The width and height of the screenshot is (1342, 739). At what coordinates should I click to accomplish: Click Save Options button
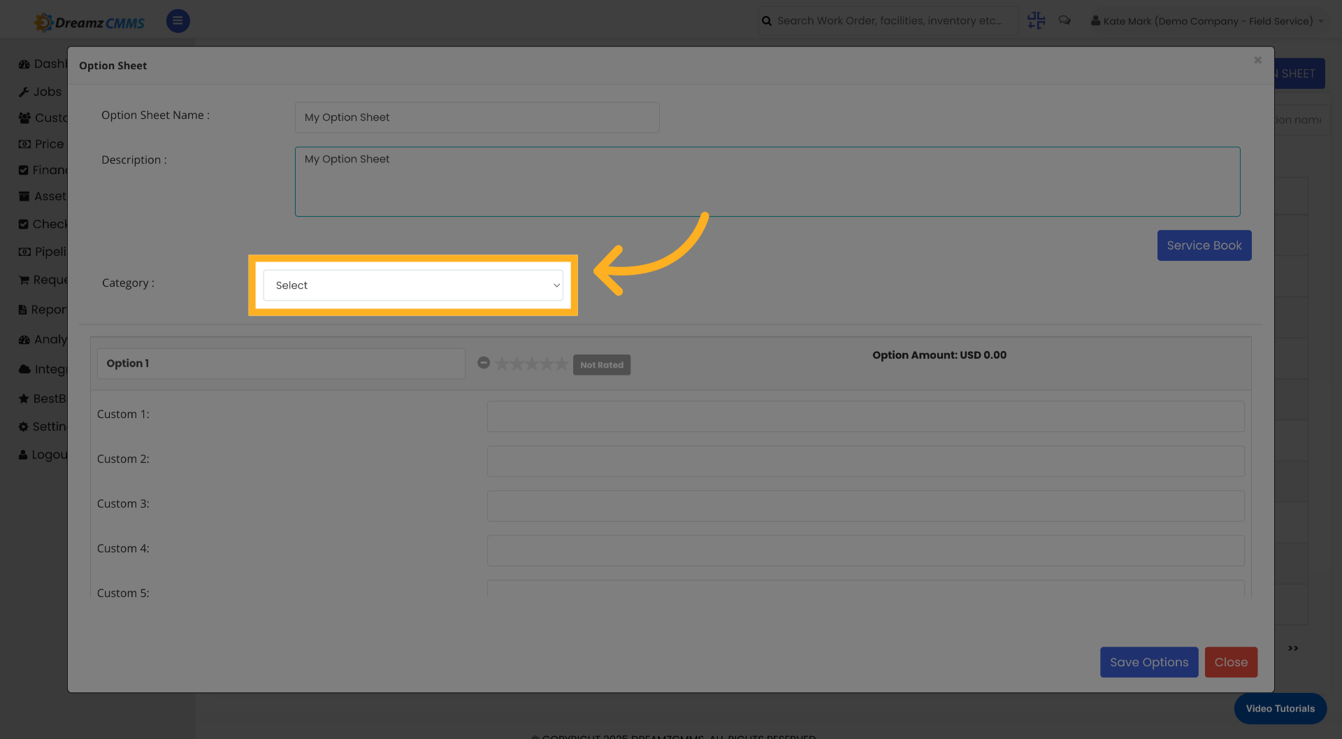(x=1149, y=662)
